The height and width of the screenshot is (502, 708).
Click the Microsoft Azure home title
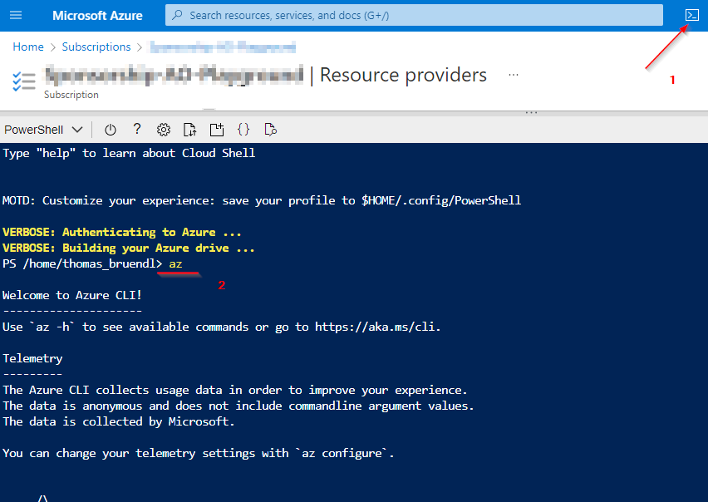coord(97,15)
